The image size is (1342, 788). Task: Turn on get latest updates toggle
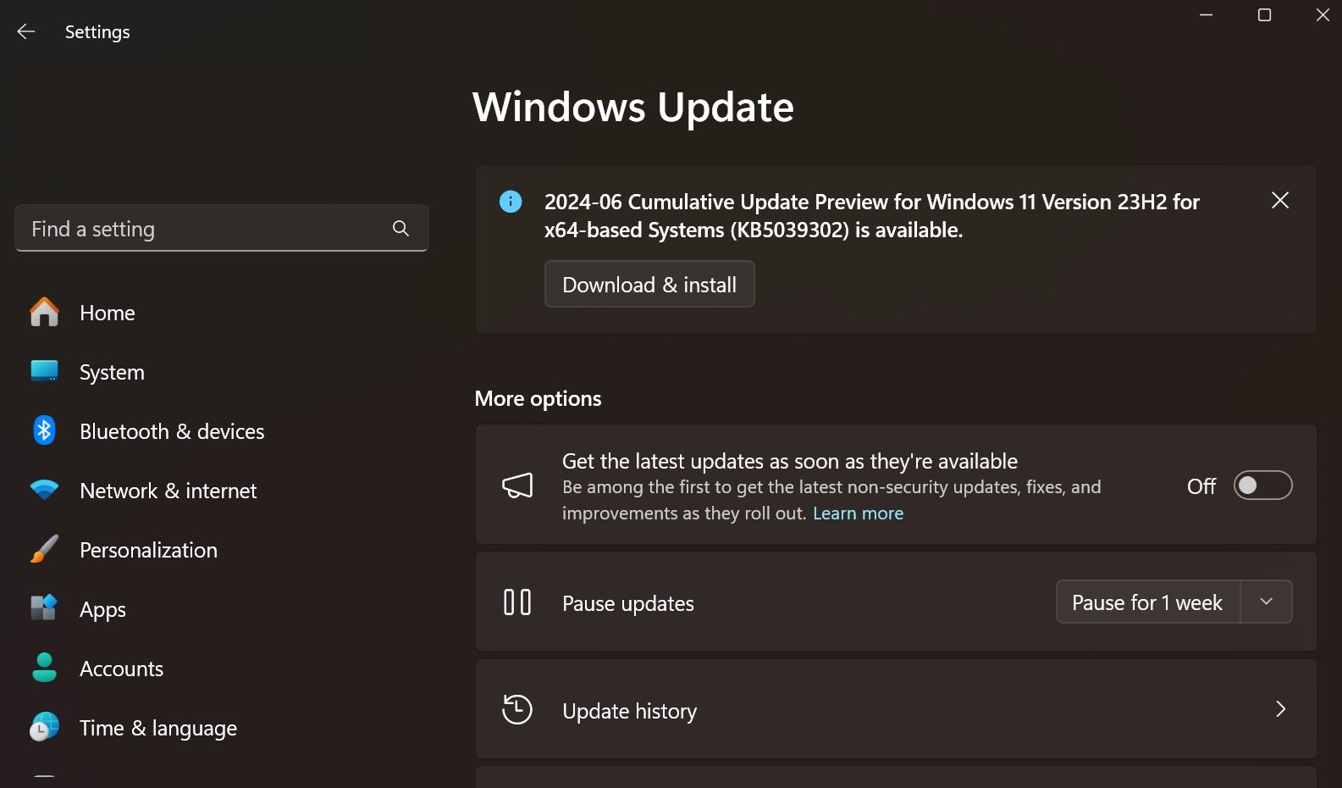pyautogui.click(x=1262, y=486)
